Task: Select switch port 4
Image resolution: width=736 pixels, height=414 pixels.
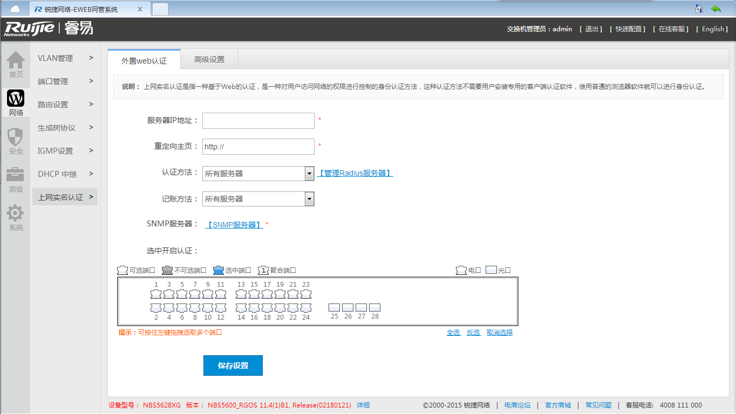Action: [x=169, y=308]
